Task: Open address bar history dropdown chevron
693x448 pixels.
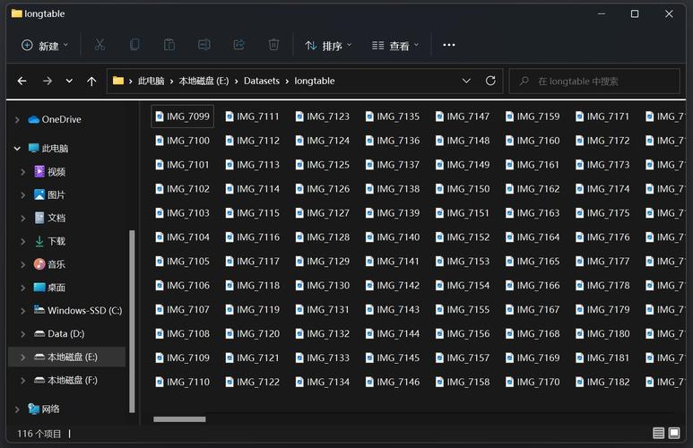Action: 466,81
